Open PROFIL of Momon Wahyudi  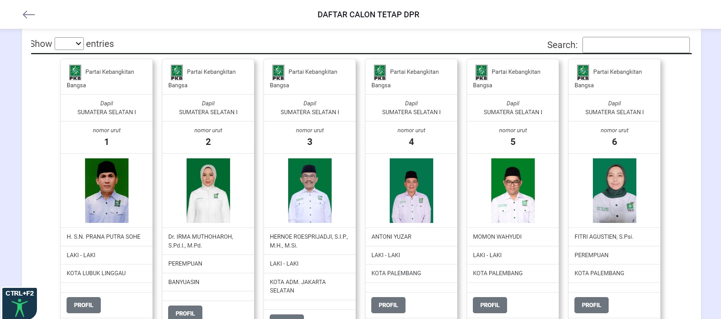(x=490, y=305)
